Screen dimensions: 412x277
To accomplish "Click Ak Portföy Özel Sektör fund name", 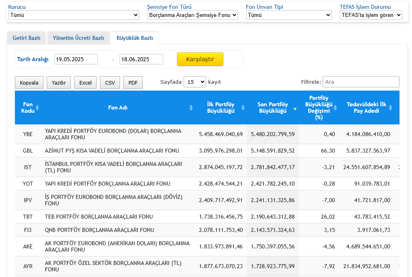I will 113,266.
